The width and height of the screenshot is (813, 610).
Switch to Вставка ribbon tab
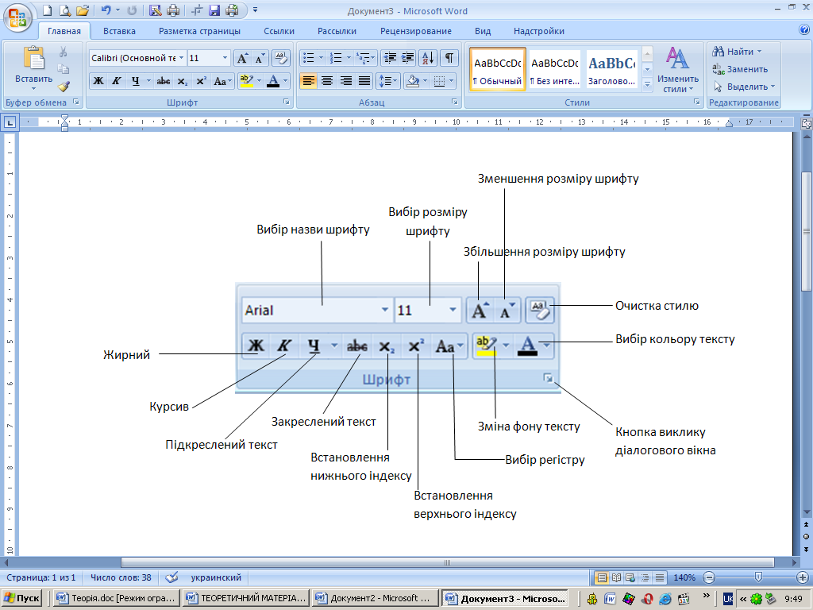click(x=119, y=31)
